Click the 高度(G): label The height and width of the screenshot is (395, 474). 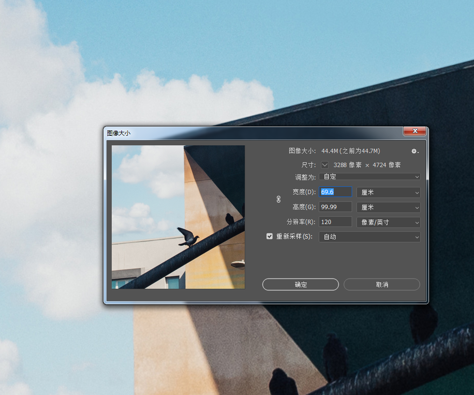[x=304, y=207]
